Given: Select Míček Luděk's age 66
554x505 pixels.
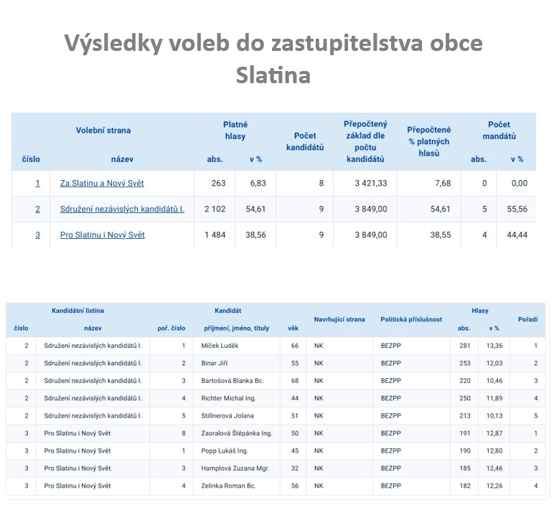Looking at the screenshot, I should [x=295, y=346].
